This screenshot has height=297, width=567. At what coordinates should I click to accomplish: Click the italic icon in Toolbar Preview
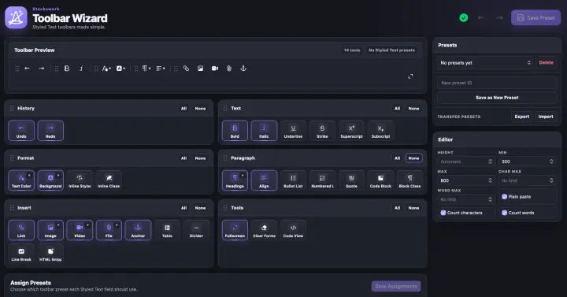point(81,69)
